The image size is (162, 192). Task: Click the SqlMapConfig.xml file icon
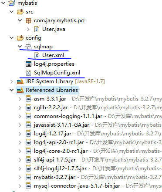pos(28,73)
